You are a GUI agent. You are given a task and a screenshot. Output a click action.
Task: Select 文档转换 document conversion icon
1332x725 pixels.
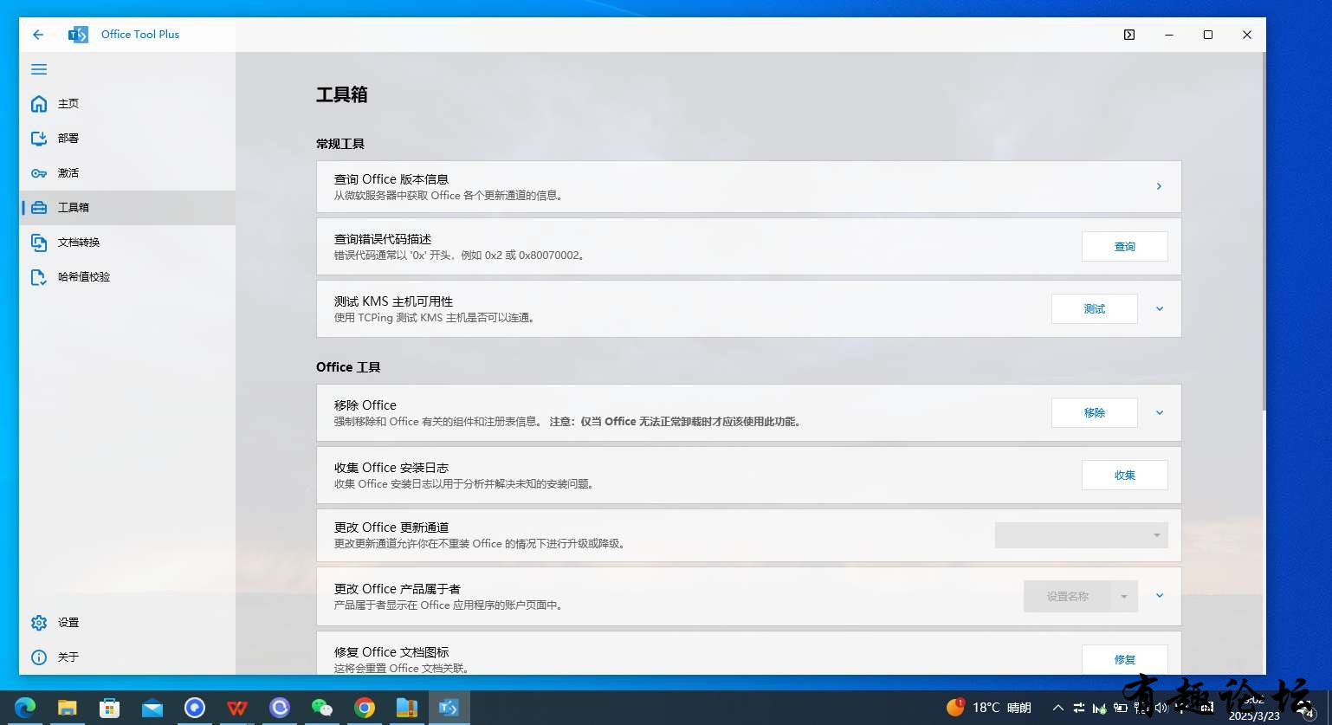(39, 243)
